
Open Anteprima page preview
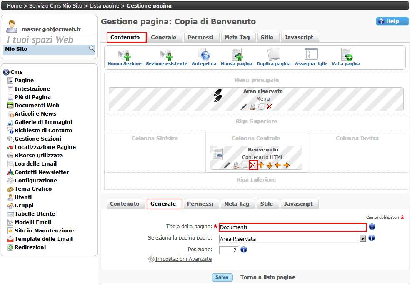(x=204, y=55)
